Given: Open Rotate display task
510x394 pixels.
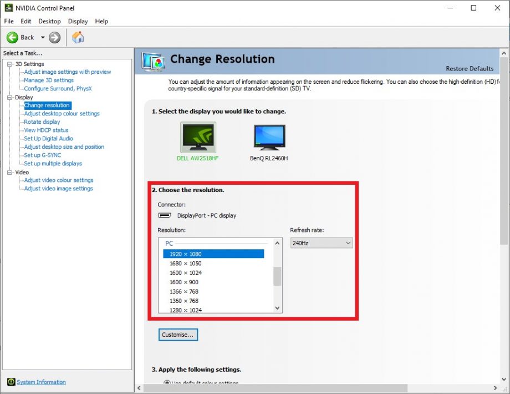Looking at the screenshot, I should (42, 122).
